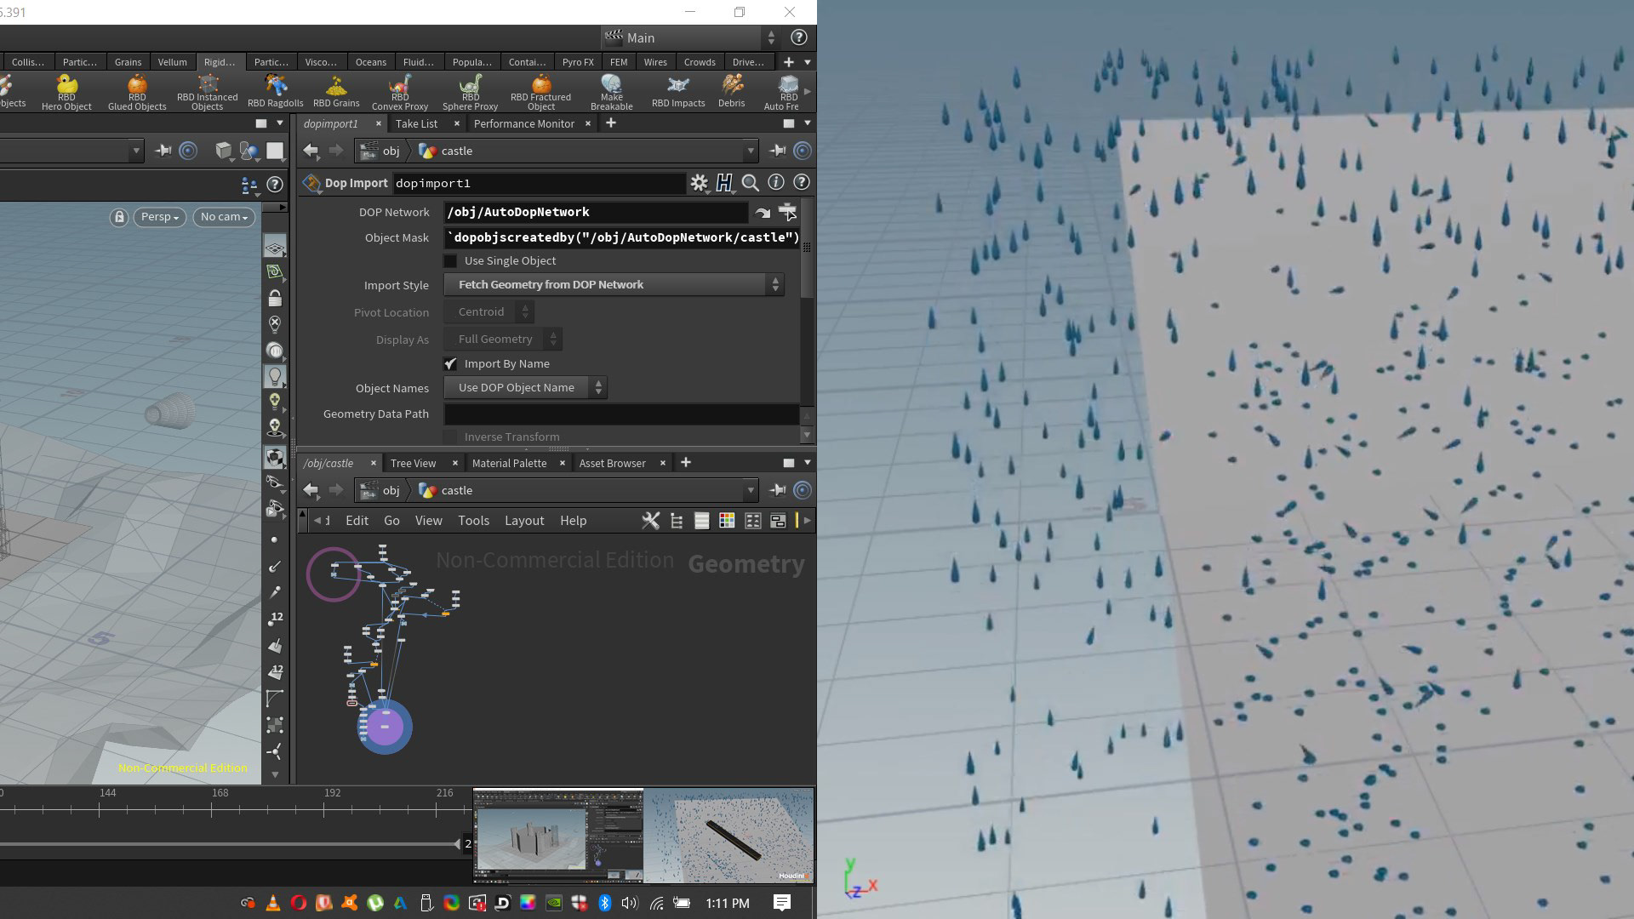Click the RBD Fractured Object shelf icon
The height and width of the screenshot is (919, 1634).
(x=540, y=91)
